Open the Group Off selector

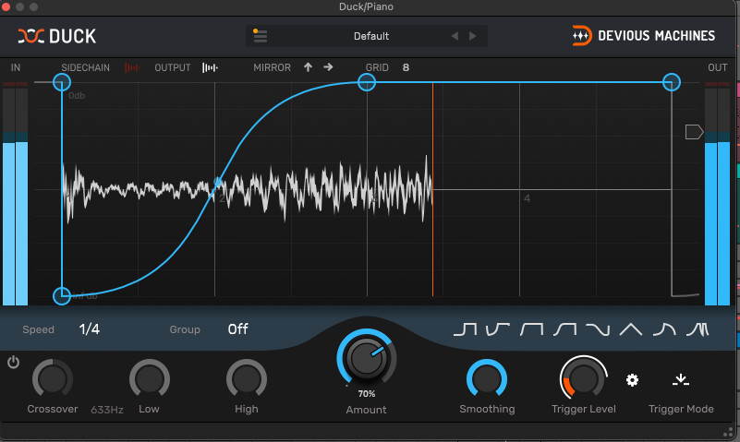click(237, 329)
